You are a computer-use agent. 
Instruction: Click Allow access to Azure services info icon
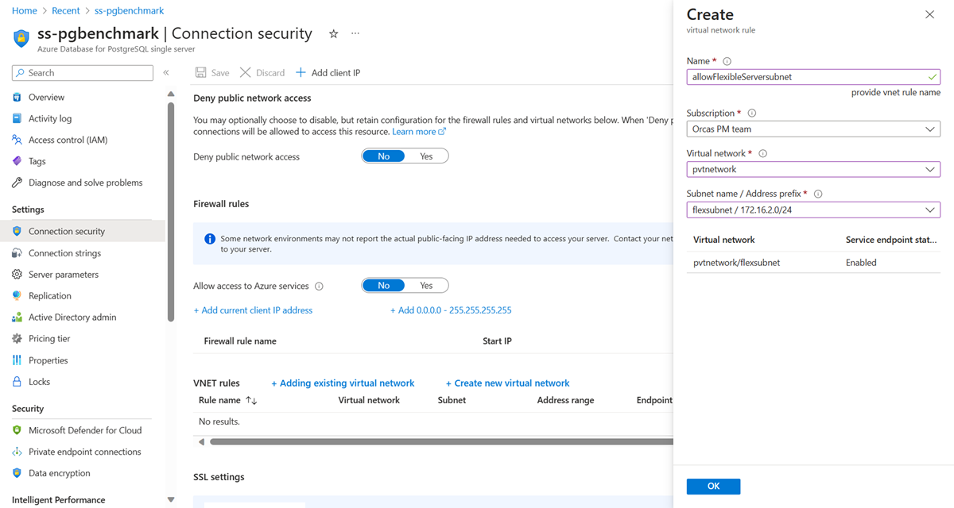(x=319, y=287)
